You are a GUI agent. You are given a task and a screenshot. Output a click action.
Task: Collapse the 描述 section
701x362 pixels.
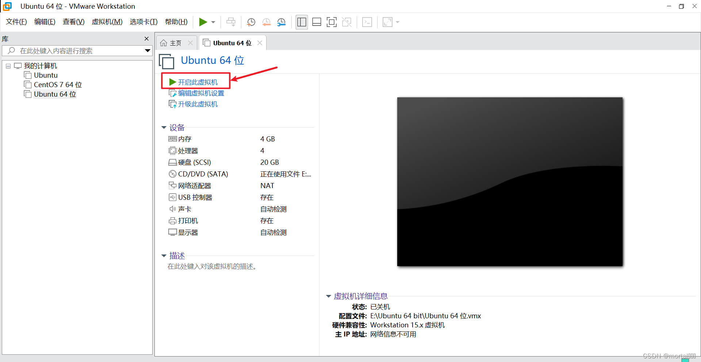pyautogui.click(x=164, y=256)
